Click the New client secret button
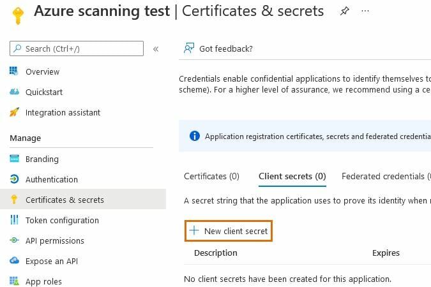Image resolution: width=431 pixels, height=287 pixels. pyautogui.click(x=229, y=231)
